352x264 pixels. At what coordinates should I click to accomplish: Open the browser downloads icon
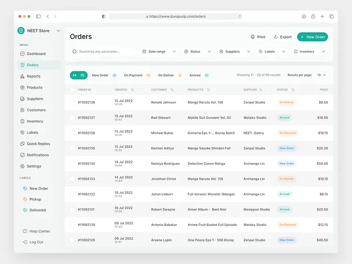pyautogui.click(x=304, y=16)
